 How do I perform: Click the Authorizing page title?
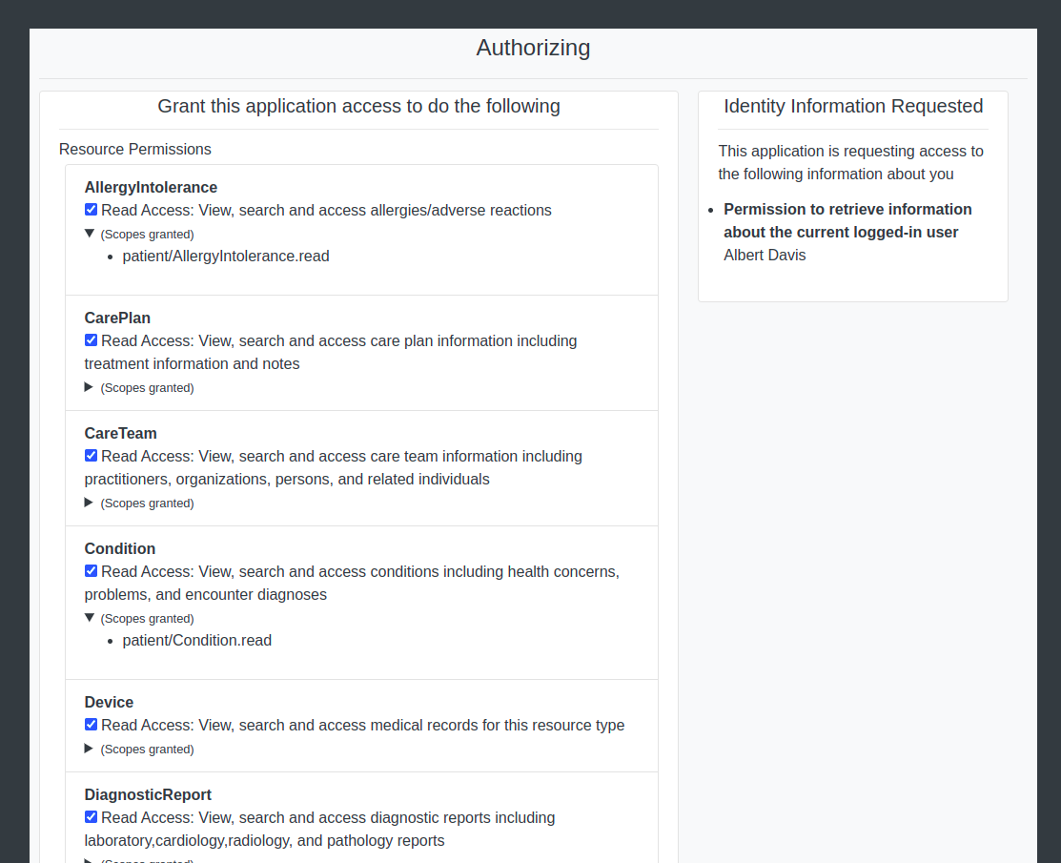(533, 48)
